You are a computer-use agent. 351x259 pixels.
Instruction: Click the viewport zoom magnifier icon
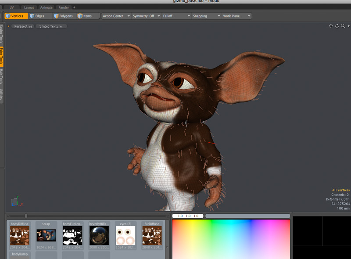pyautogui.click(x=343, y=26)
